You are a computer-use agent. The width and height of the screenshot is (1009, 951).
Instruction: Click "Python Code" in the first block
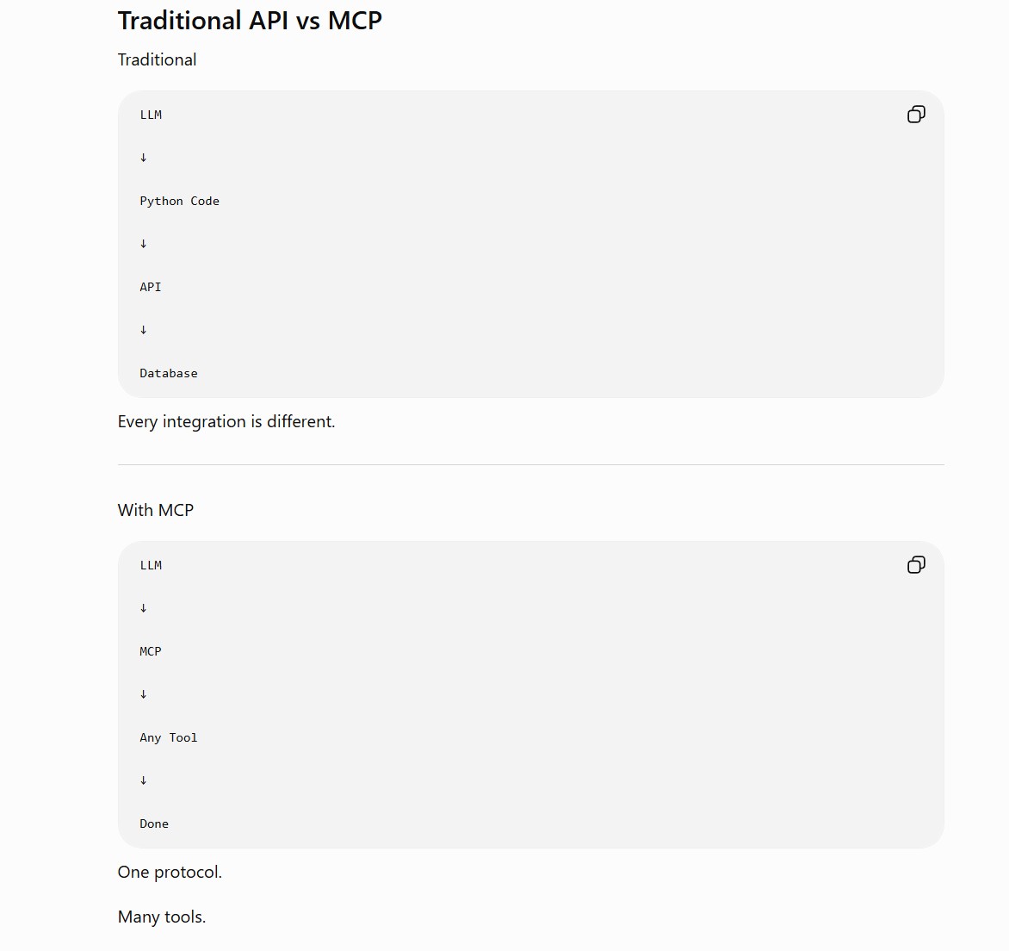coord(180,201)
